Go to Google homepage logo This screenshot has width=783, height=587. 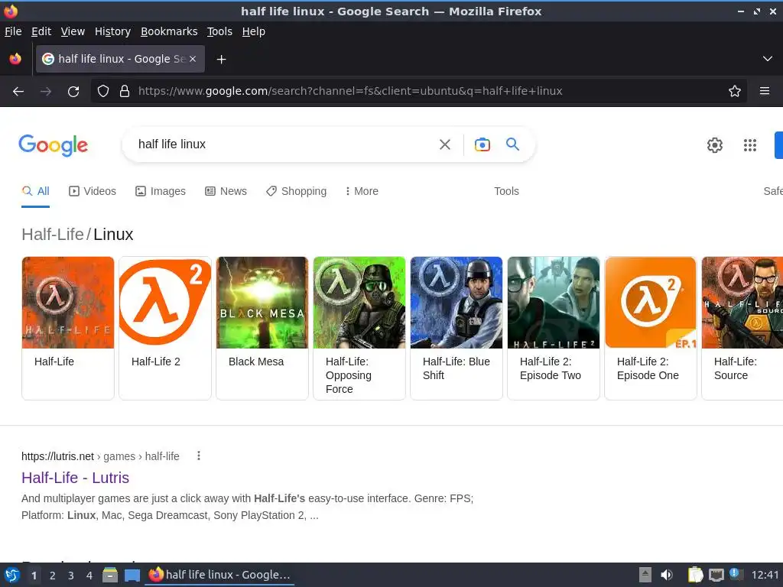(53, 146)
